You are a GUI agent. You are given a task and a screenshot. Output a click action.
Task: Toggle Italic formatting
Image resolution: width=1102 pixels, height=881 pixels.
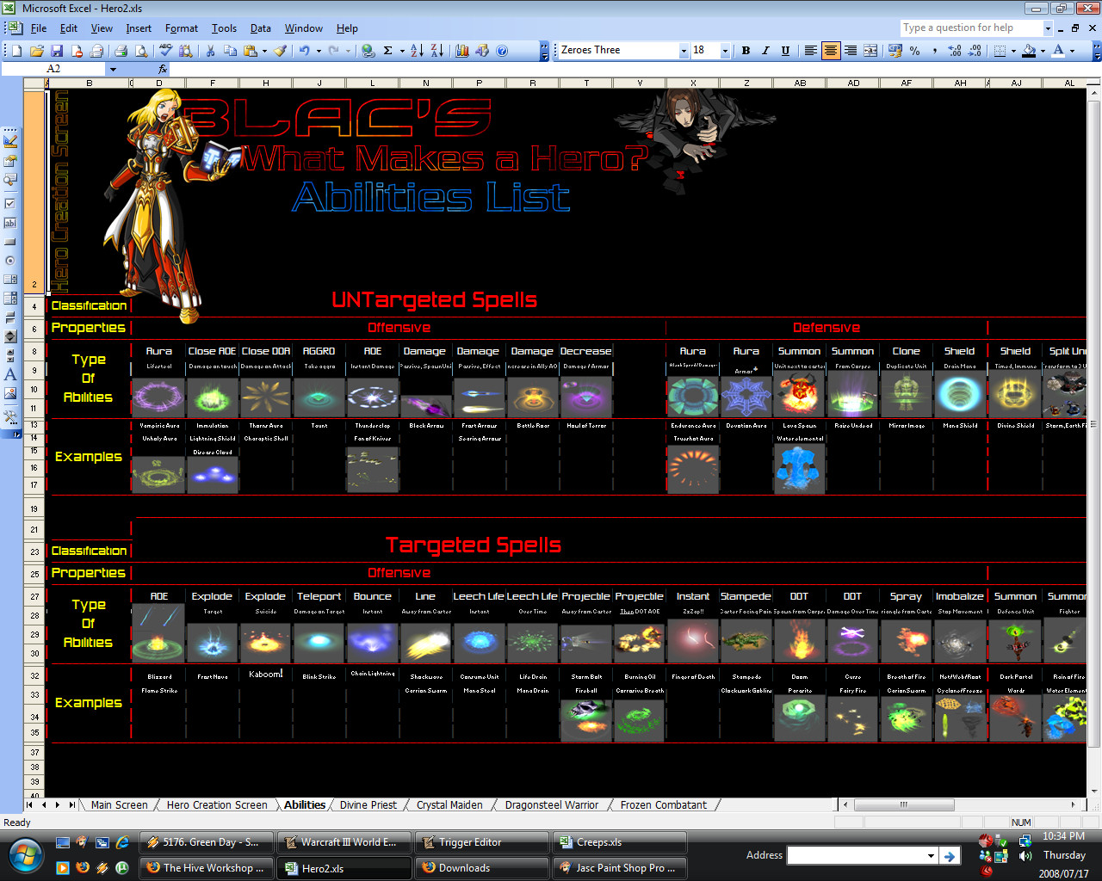coord(765,51)
